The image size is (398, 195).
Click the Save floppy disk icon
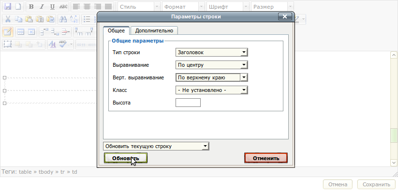click(8, 7)
